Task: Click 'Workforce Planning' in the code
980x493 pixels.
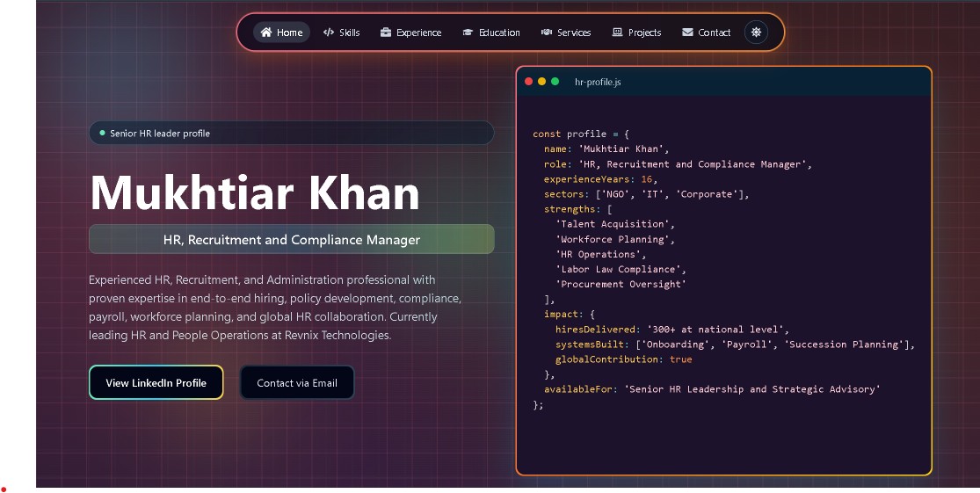Action: [x=615, y=239]
